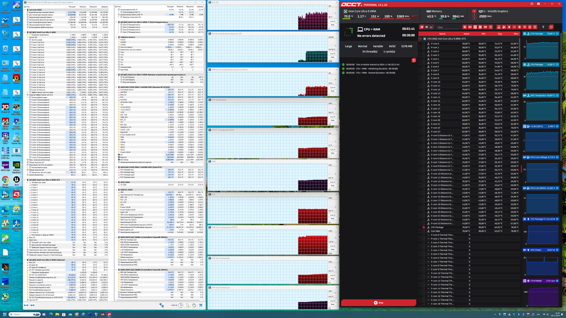Collapse the CPU [#0] Intel Core Ultra 9 285K: DTS group in OCCT
Screen dimensions: 566x318
[x=421, y=39]
